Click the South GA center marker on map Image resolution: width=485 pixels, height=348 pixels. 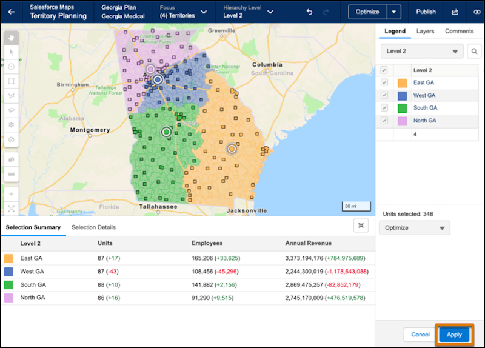pos(166,132)
